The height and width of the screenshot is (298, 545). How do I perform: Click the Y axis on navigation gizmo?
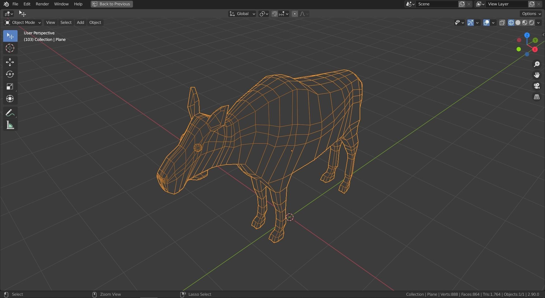tap(535, 40)
